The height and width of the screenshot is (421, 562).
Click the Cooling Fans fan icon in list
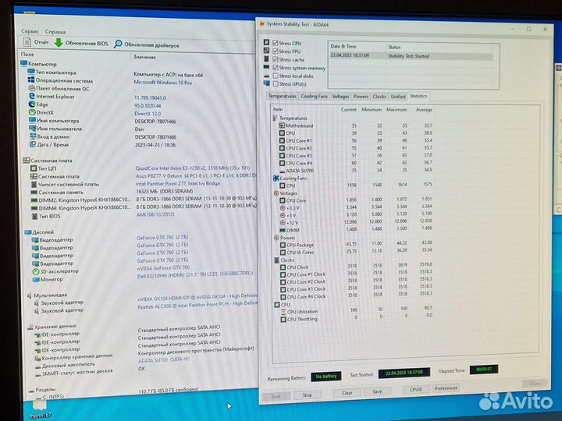tap(276, 178)
